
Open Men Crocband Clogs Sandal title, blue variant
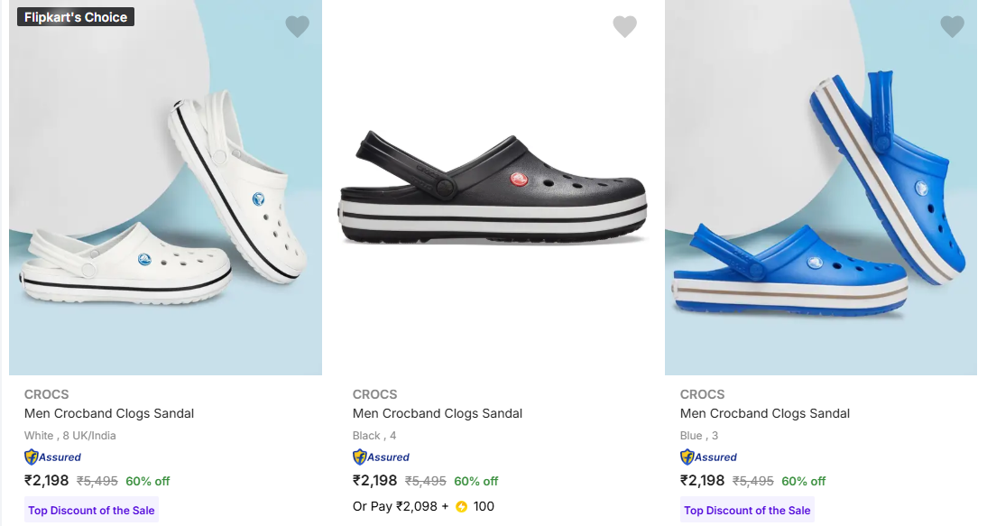[765, 413]
